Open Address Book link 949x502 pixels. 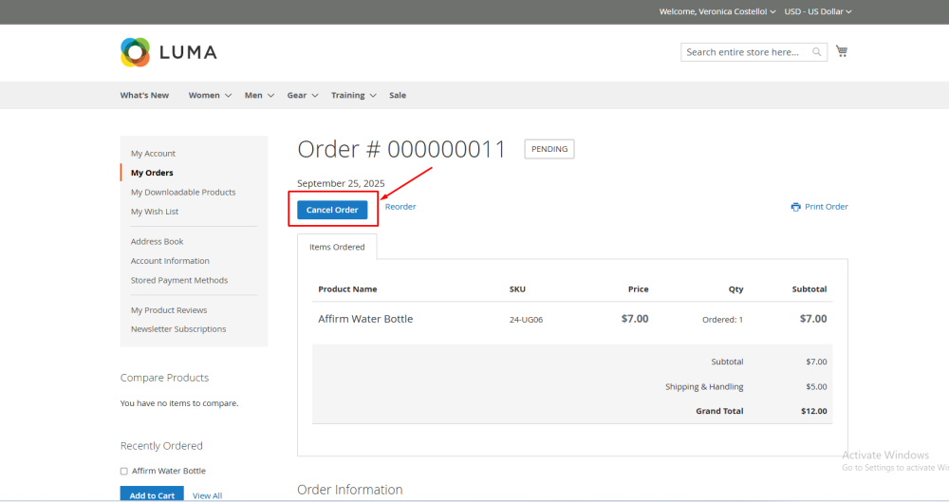pos(157,241)
